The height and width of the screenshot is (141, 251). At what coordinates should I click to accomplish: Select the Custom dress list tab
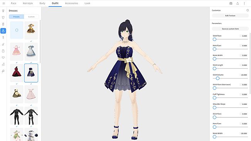point(31,17)
